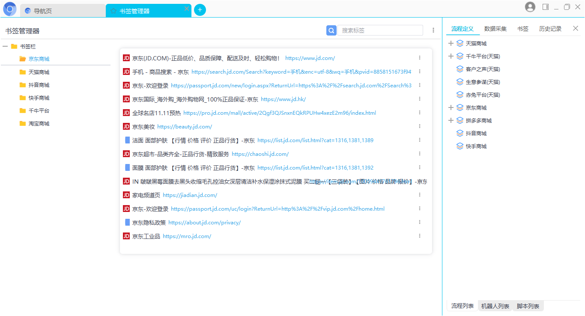Select the 京东商城 bookmark folder
The width and height of the screenshot is (585, 316).
[39, 59]
